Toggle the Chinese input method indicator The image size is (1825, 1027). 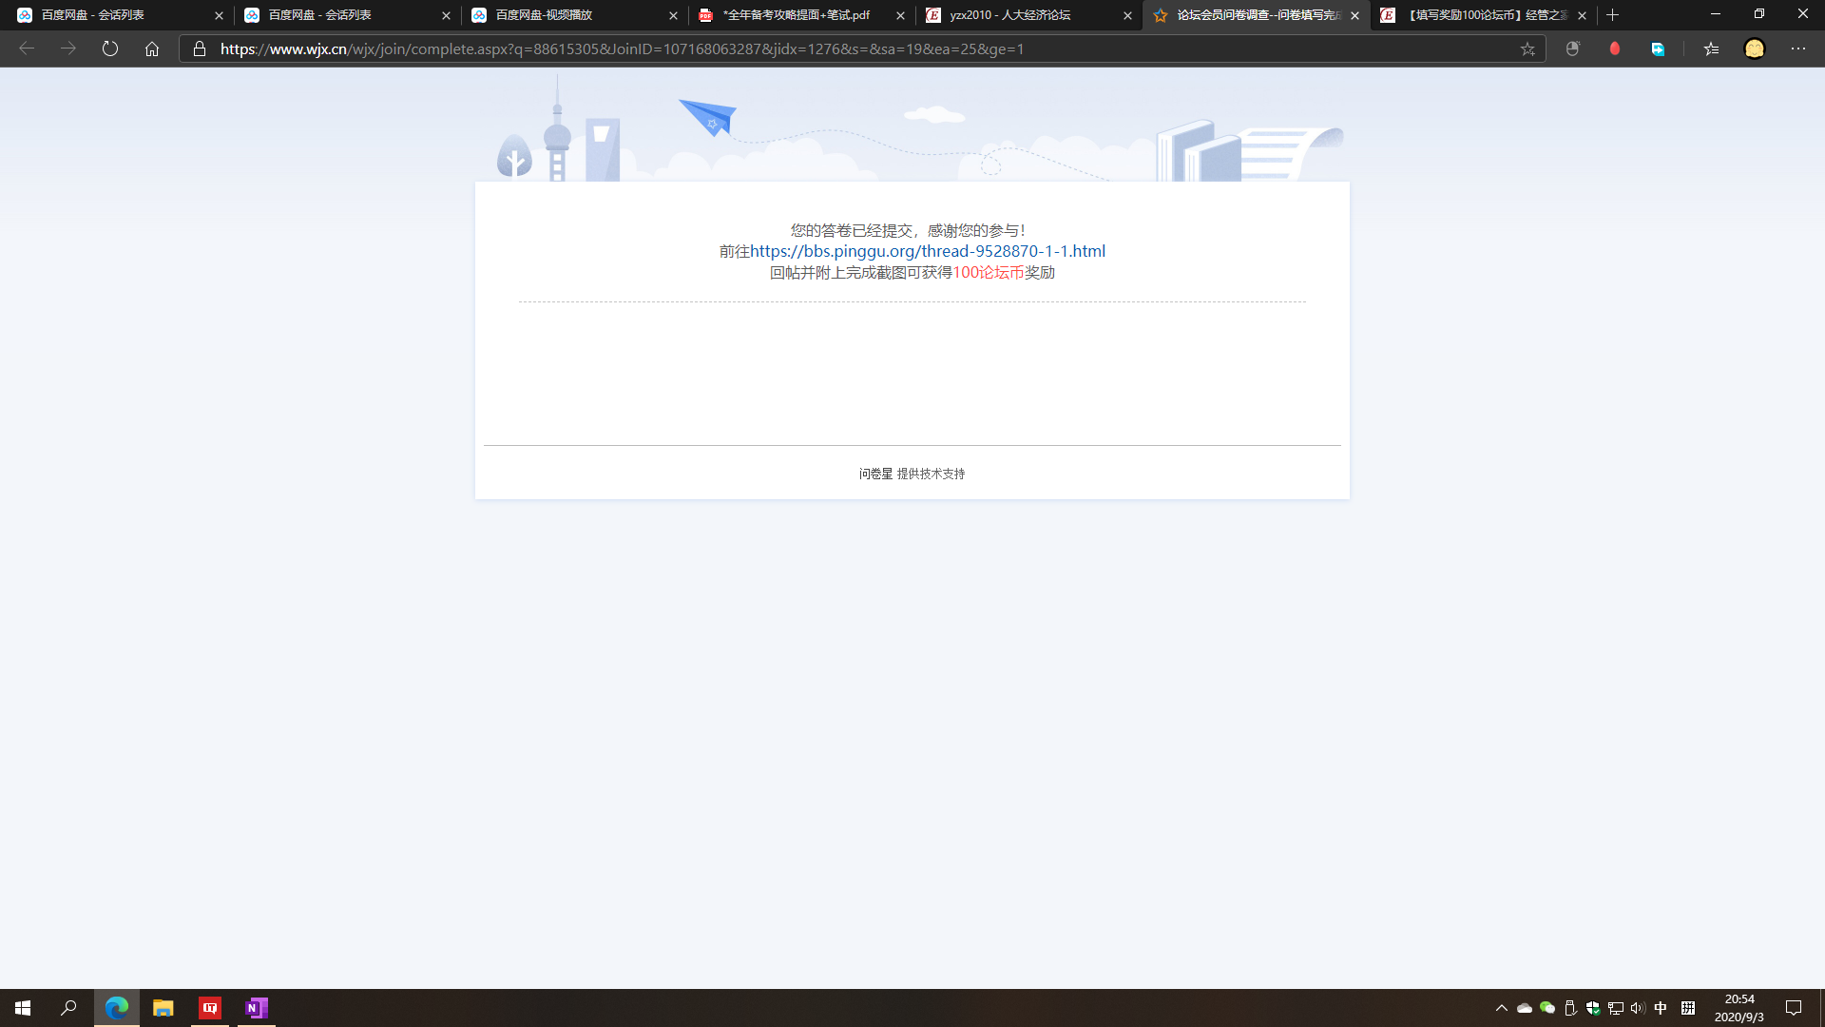pyautogui.click(x=1661, y=1008)
